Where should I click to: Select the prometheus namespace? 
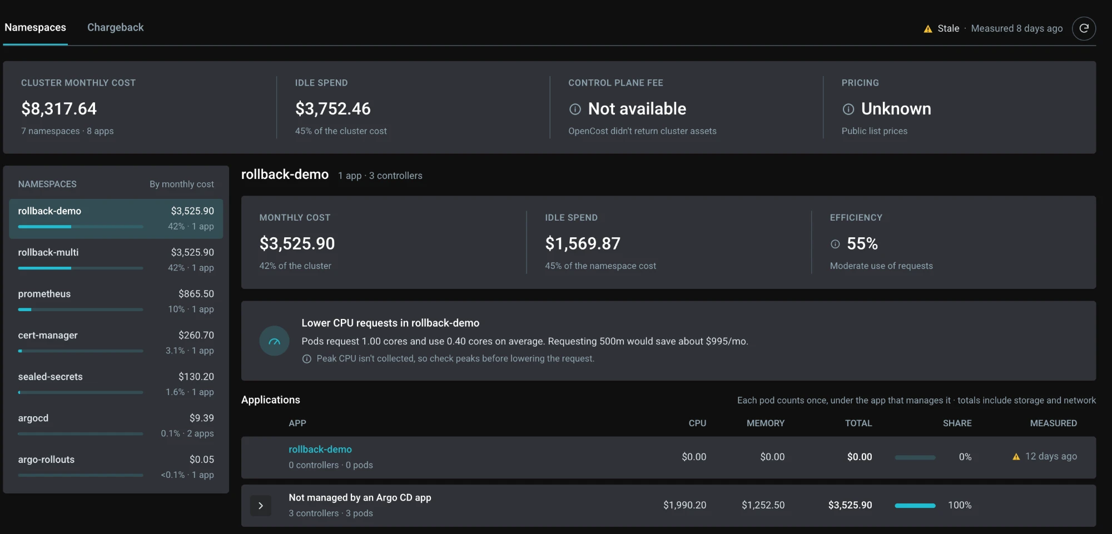116,302
